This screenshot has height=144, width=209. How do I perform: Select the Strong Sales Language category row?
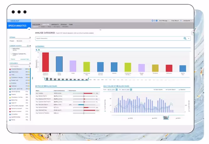[20, 106]
